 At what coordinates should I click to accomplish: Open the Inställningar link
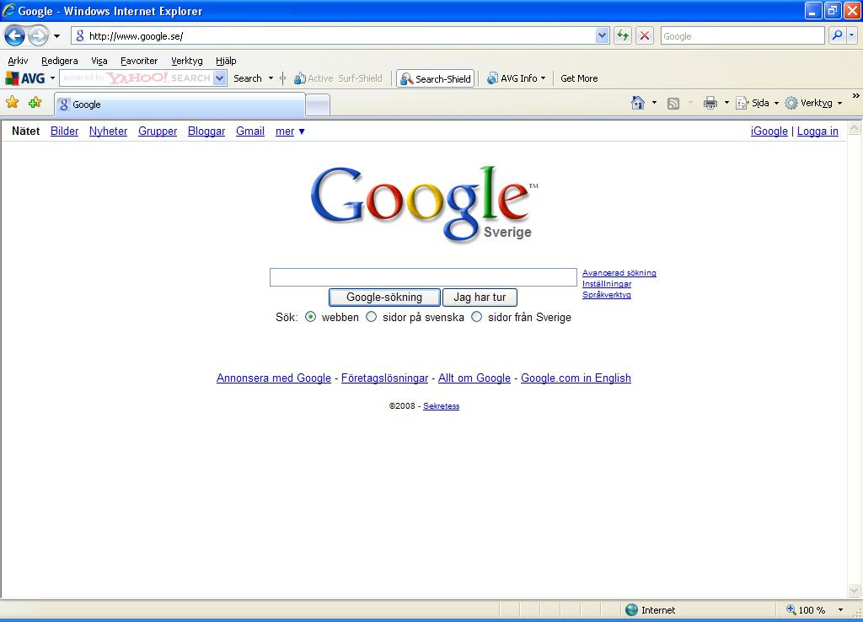(607, 283)
